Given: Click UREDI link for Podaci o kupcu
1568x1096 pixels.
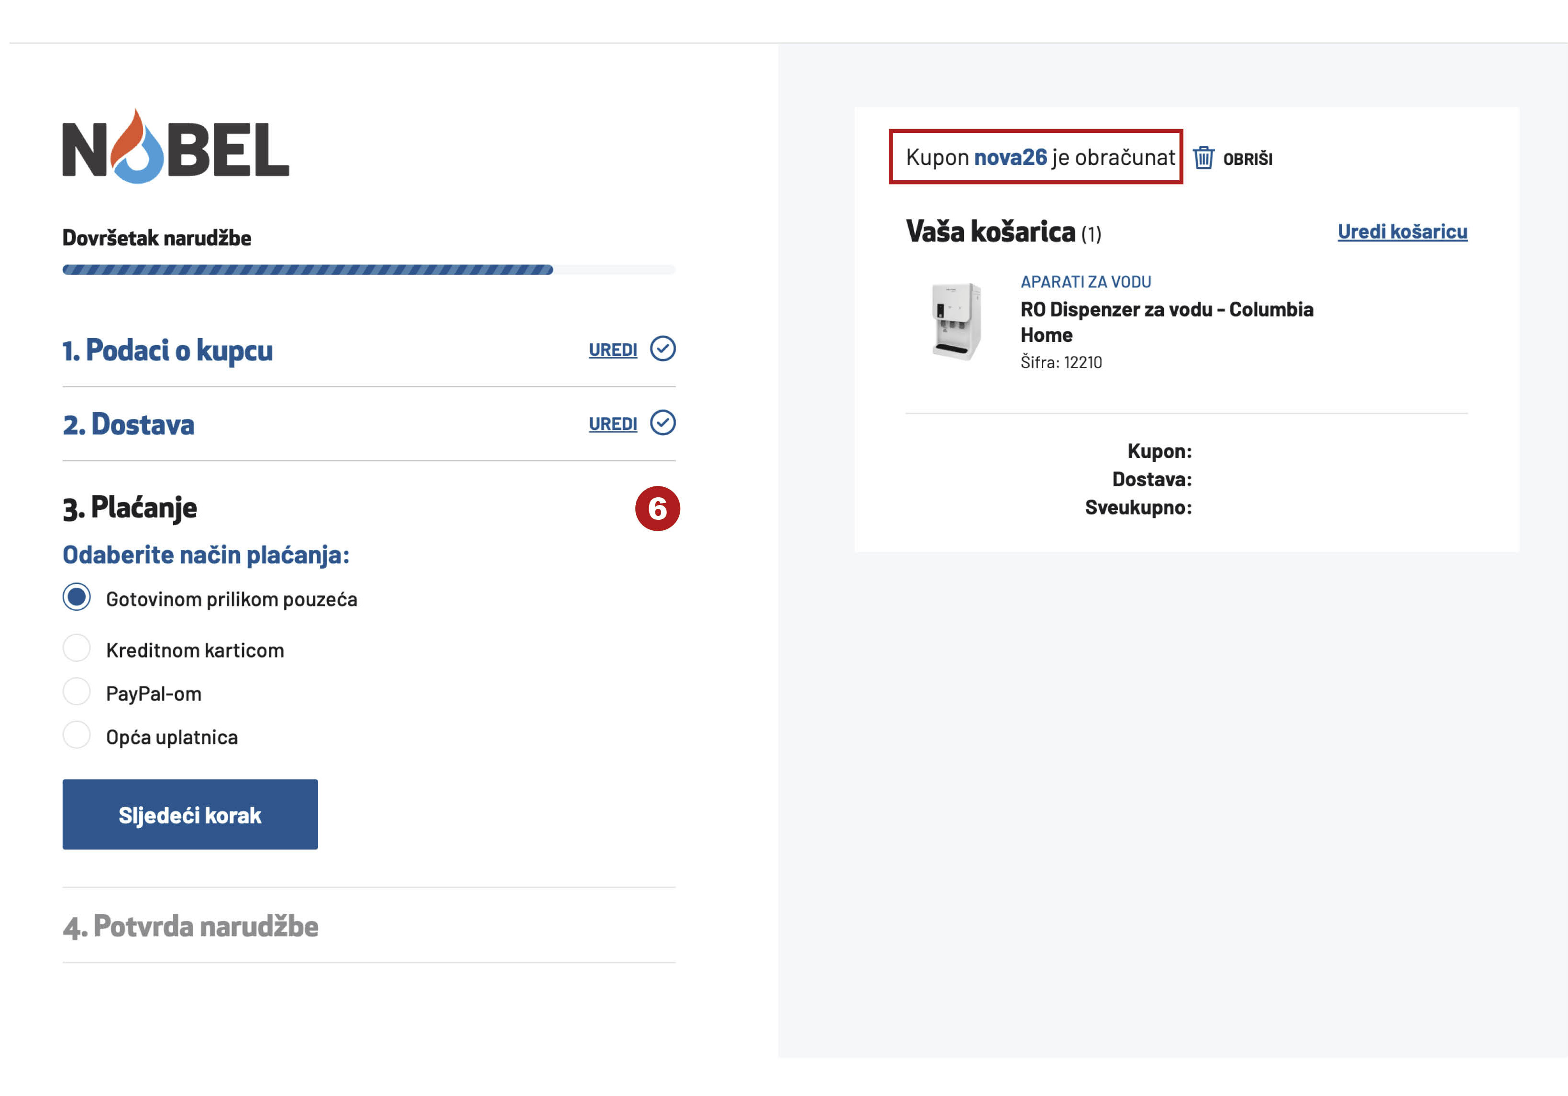Looking at the screenshot, I should (613, 351).
